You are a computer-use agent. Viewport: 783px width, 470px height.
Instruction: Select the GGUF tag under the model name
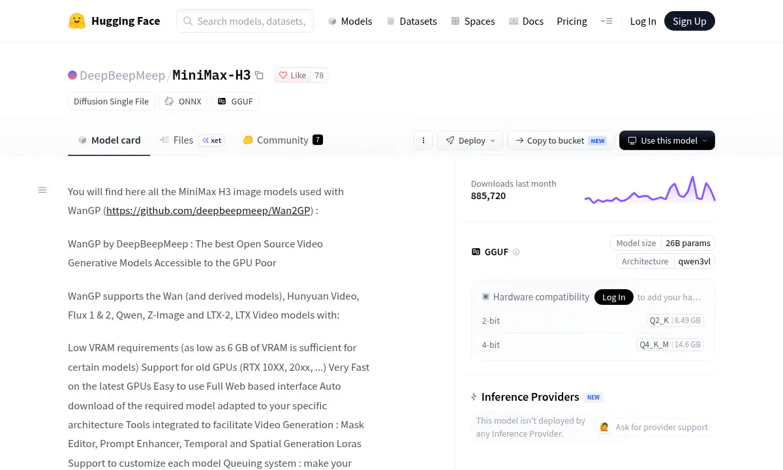[235, 101]
